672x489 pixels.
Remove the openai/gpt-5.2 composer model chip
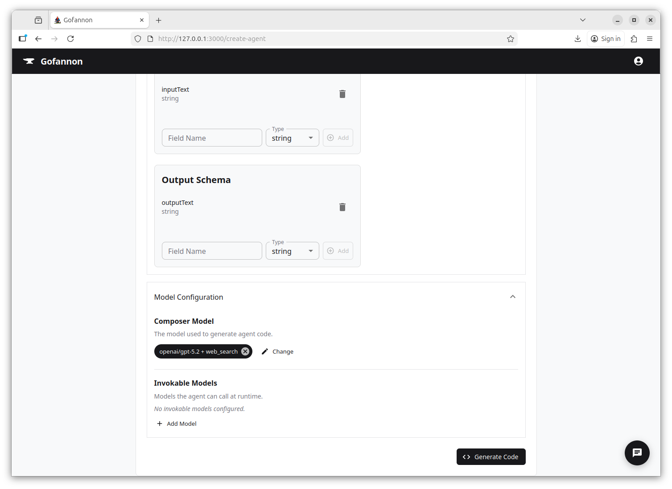pos(245,351)
